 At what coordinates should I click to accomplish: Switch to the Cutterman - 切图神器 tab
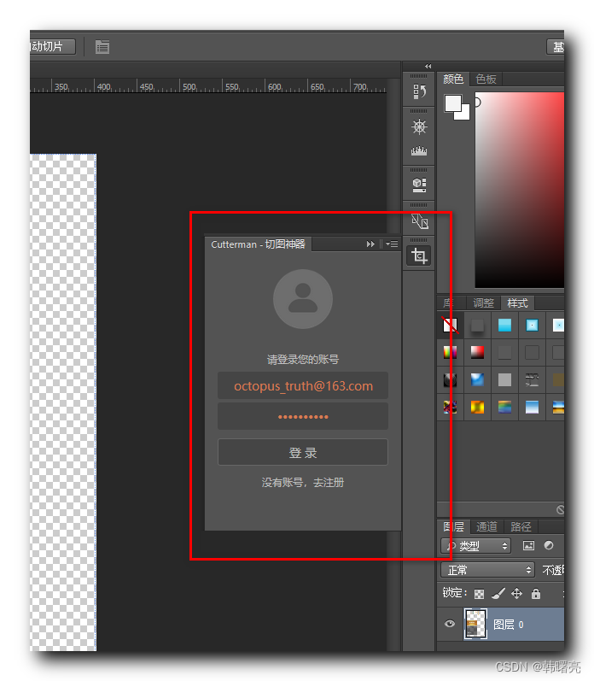(x=258, y=244)
